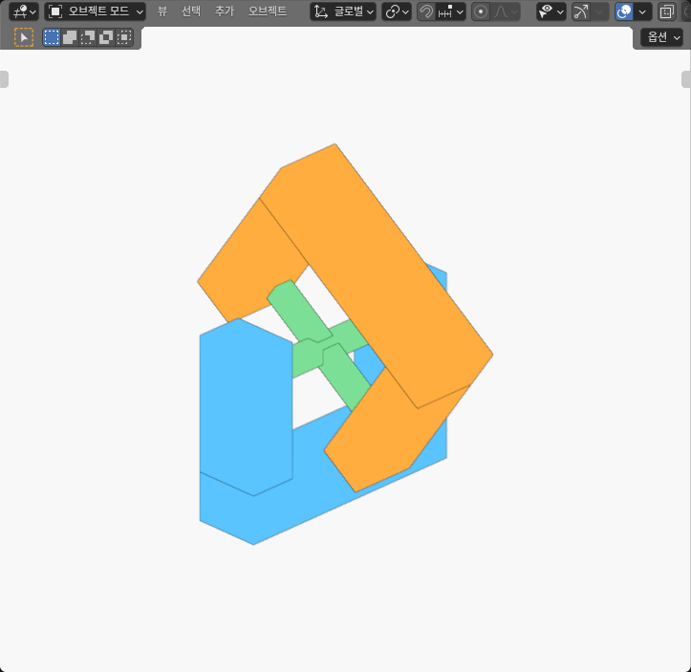Toggle X-Ray mode icon
Viewport: 691px width, 672px height.
pos(667,11)
